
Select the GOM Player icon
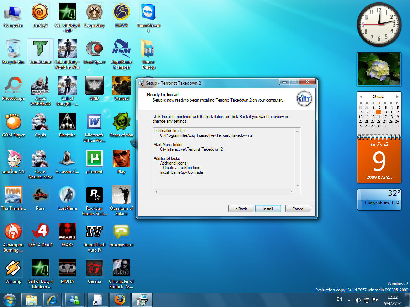[x=13, y=125]
